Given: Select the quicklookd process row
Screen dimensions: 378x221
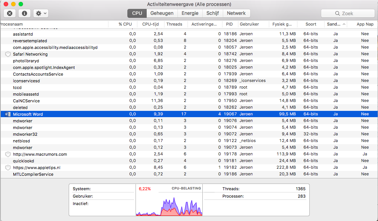Looking at the screenshot, I should [189, 161].
